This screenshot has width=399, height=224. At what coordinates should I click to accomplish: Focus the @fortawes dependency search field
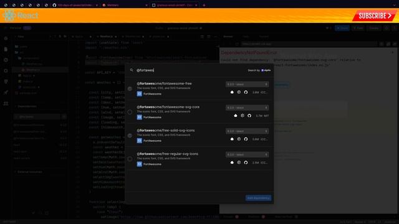coord(191,70)
